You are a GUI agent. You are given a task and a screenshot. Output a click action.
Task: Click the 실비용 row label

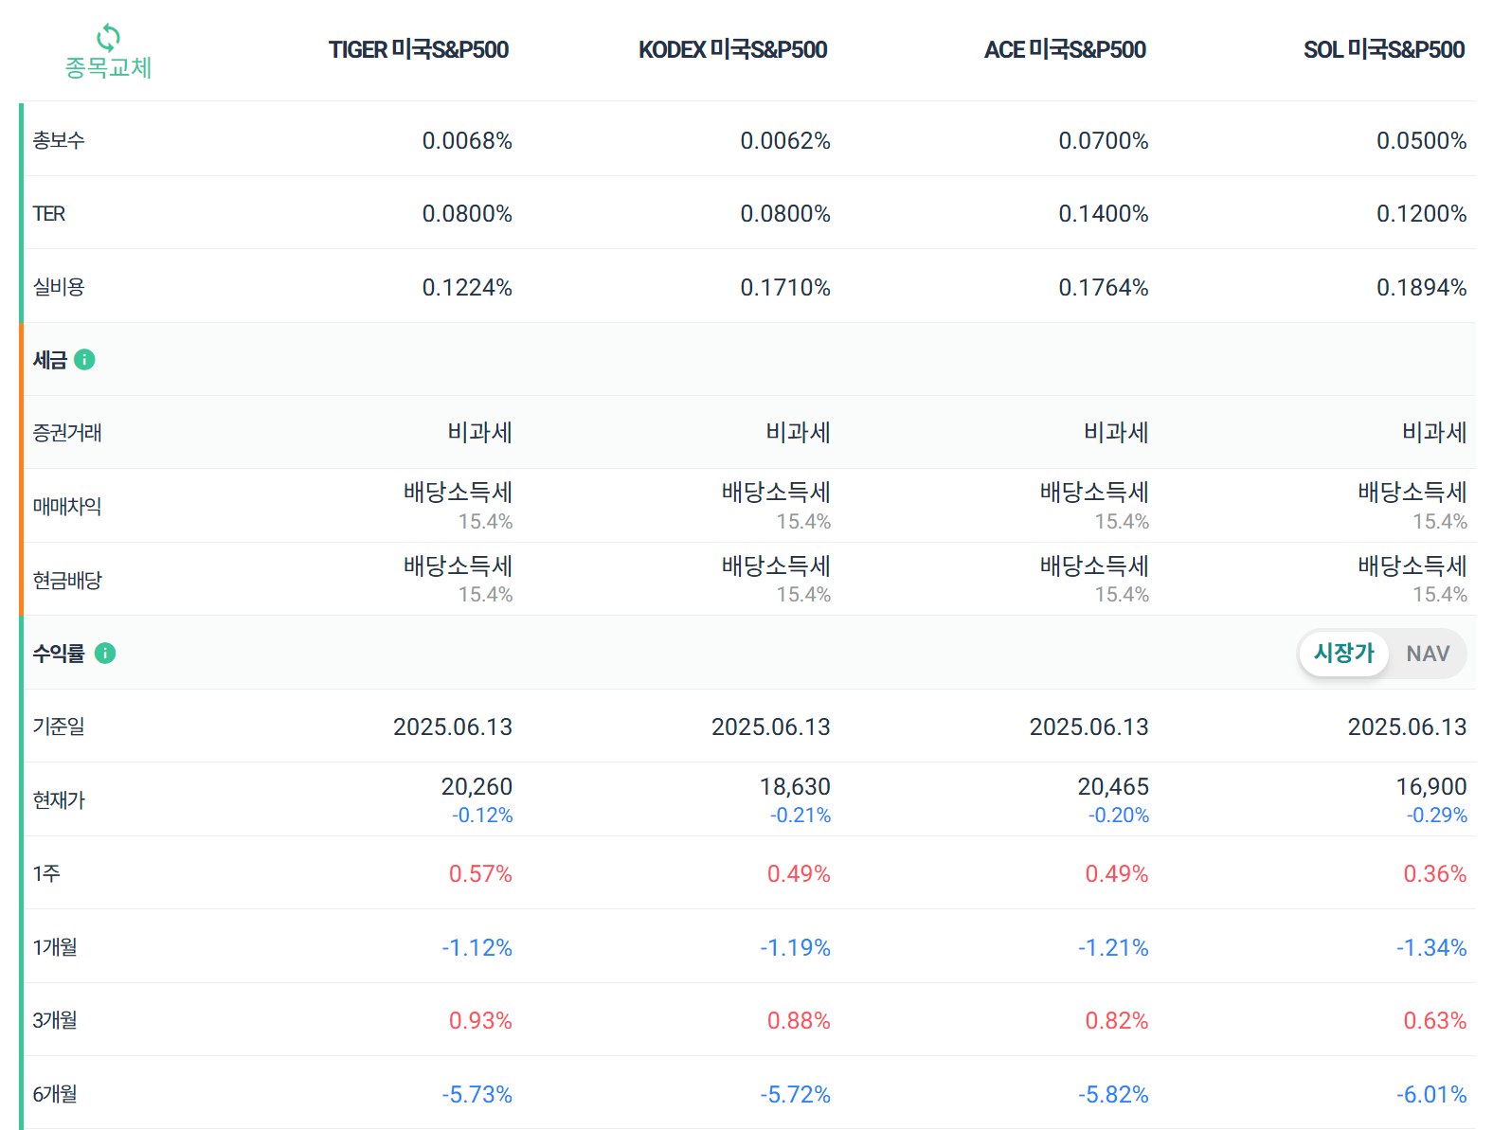tap(59, 287)
